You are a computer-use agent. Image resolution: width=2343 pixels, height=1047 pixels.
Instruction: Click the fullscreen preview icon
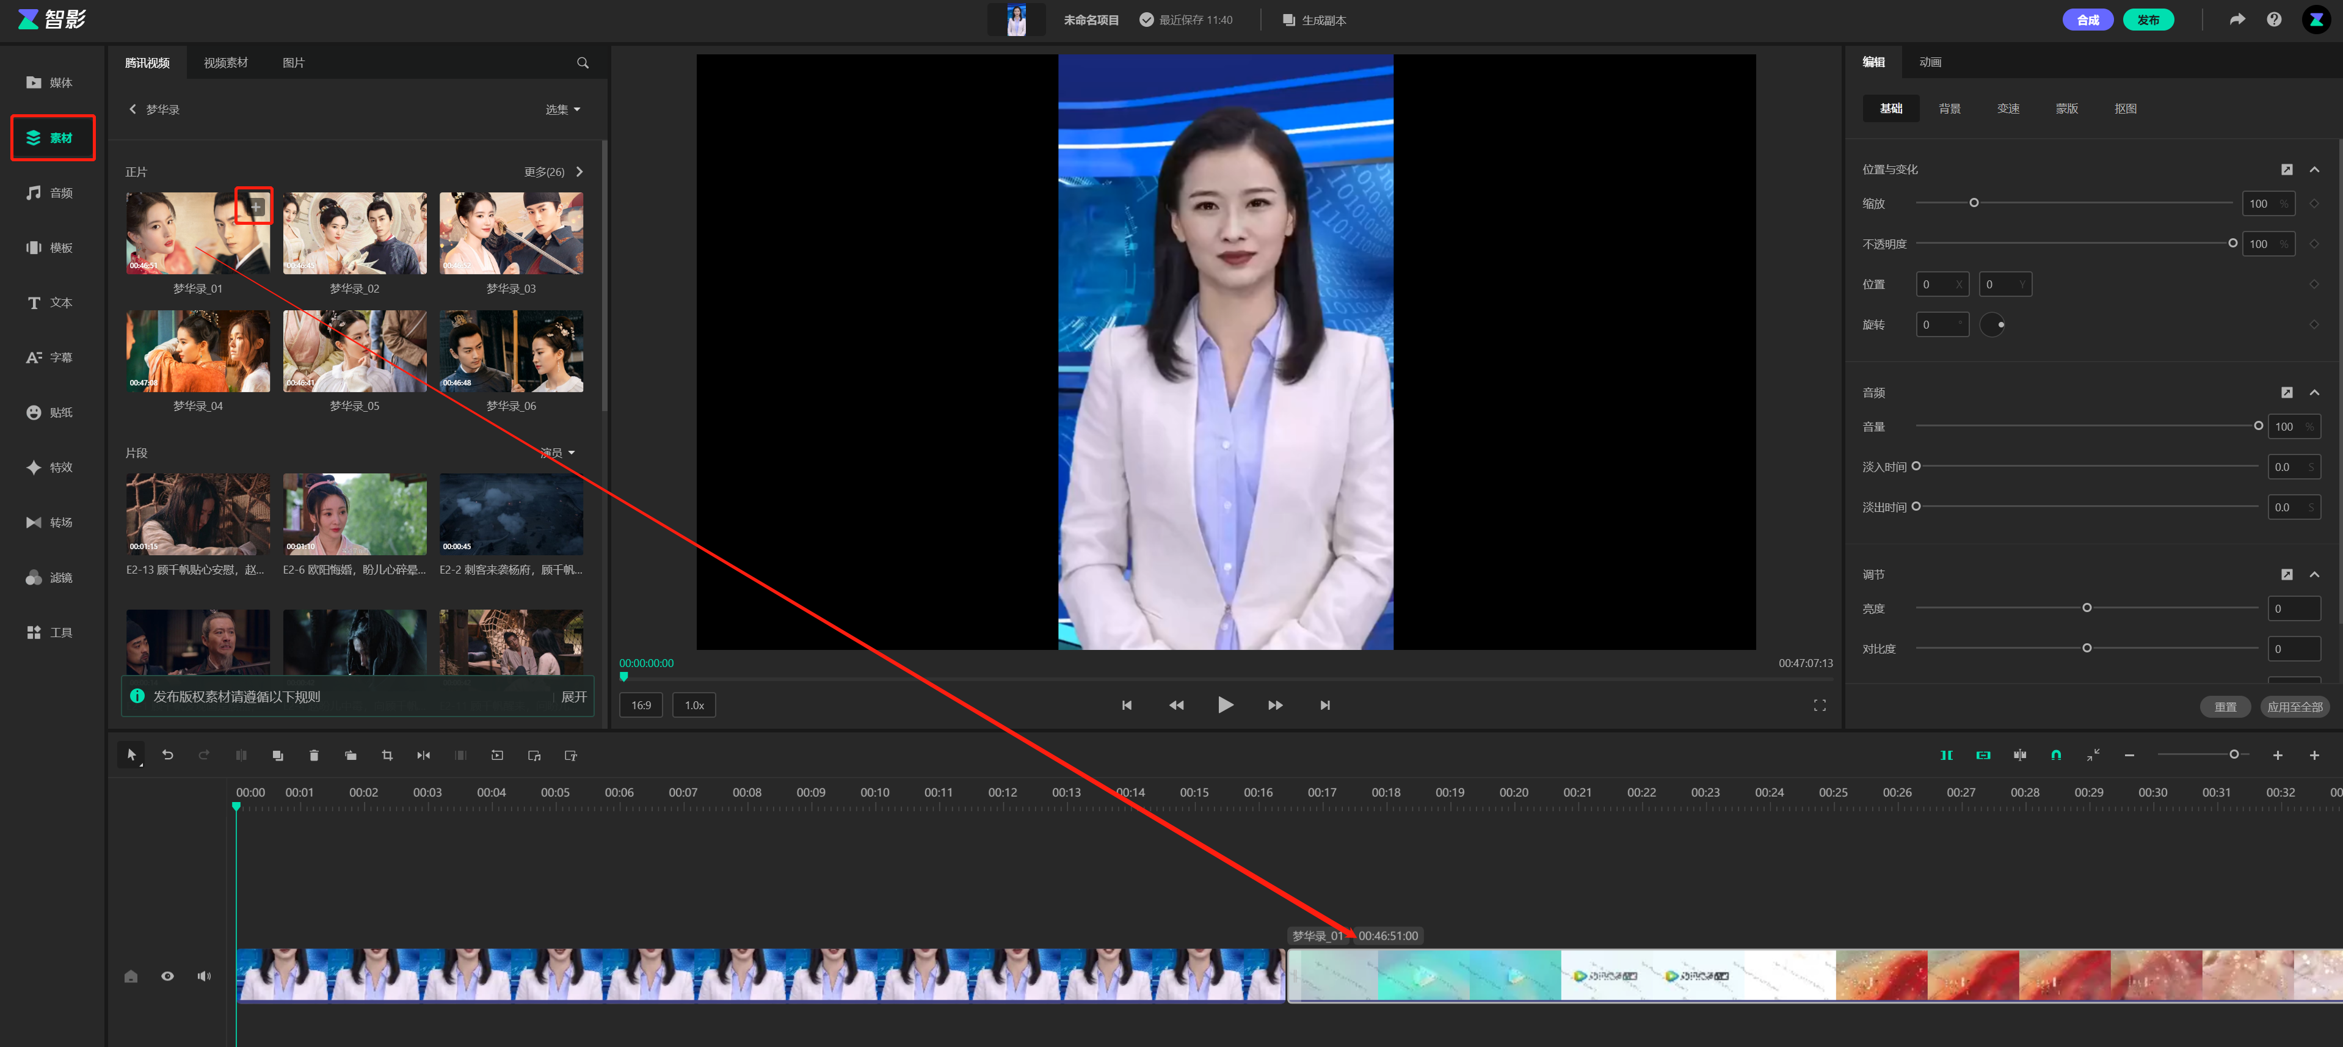coord(1819,705)
